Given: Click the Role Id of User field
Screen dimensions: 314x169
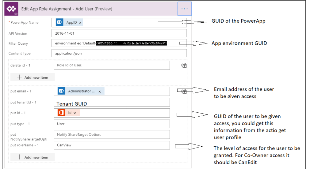Looking at the screenshot, I should (111, 65).
